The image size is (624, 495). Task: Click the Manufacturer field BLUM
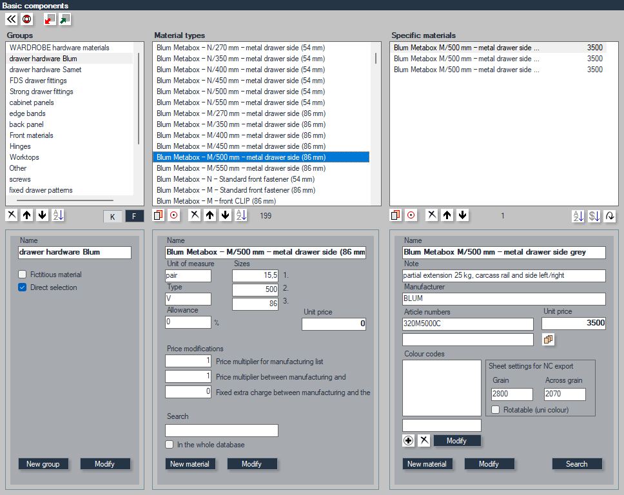(x=504, y=299)
